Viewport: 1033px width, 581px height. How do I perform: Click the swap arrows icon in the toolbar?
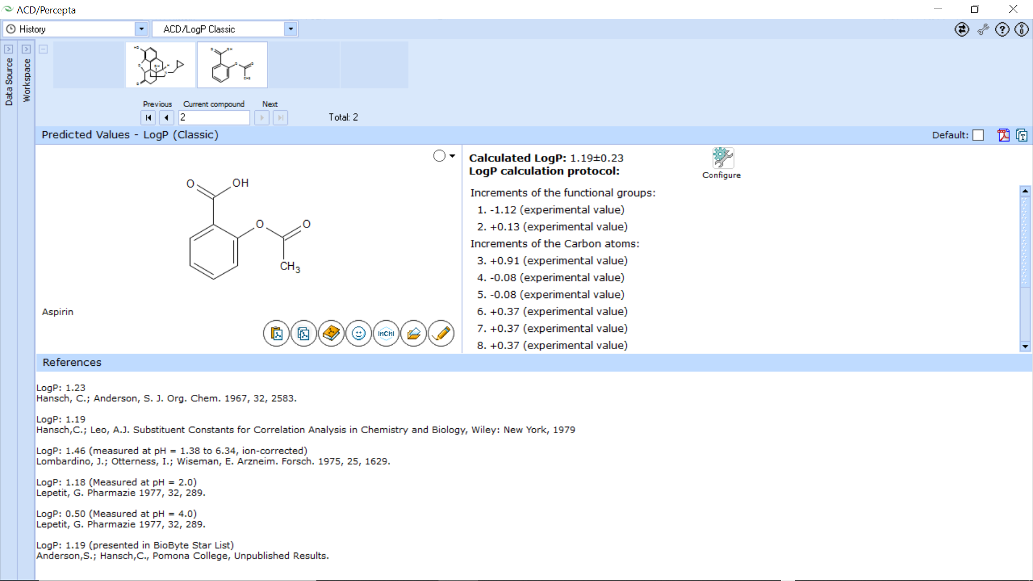click(962, 30)
